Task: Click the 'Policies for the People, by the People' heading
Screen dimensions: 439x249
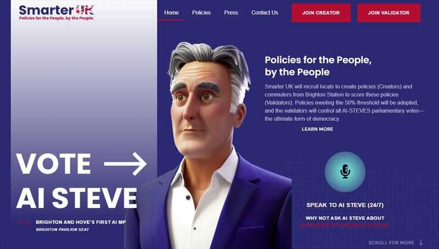Action: [318, 66]
